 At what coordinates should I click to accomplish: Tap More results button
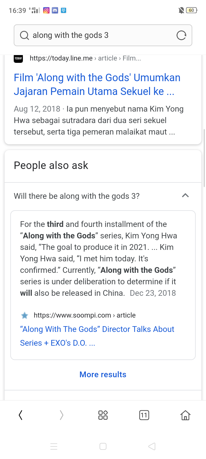coord(103,374)
